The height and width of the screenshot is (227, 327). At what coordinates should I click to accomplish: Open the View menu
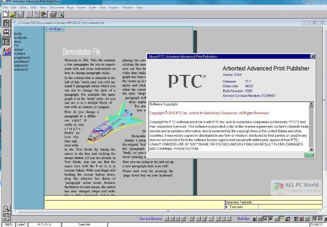point(43,7)
